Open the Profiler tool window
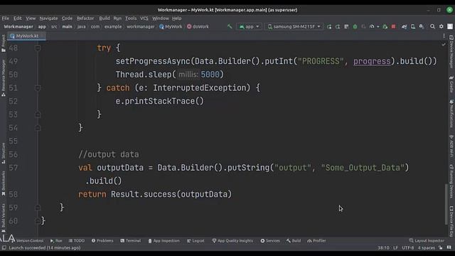This screenshot has width=455, height=256. (316, 240)
